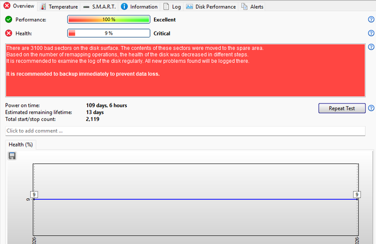Click the 'Total start/stop count:' label

[31, 119]
